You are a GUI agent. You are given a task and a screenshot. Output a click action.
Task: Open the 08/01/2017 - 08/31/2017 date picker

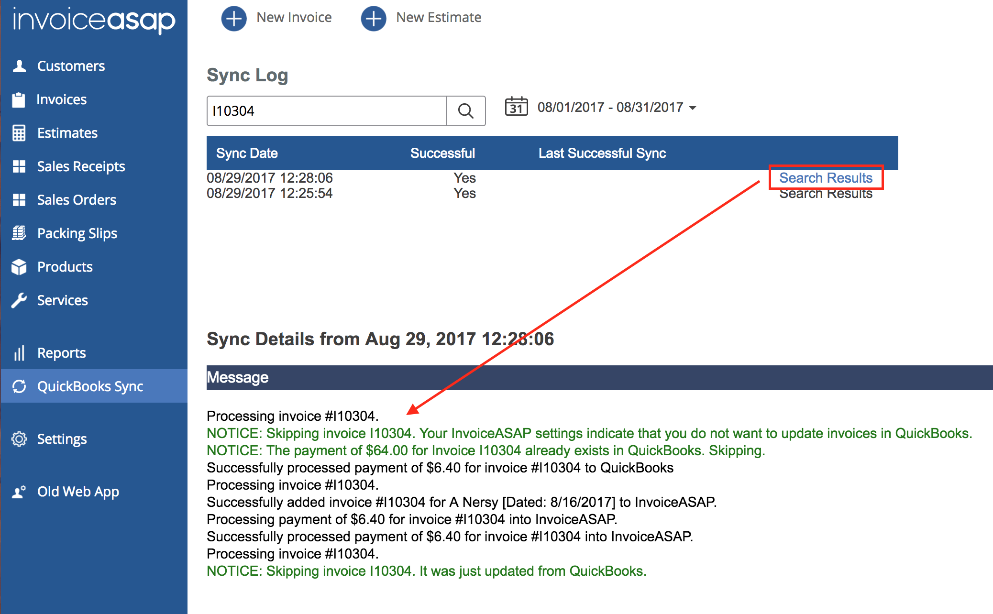[610, 107]
